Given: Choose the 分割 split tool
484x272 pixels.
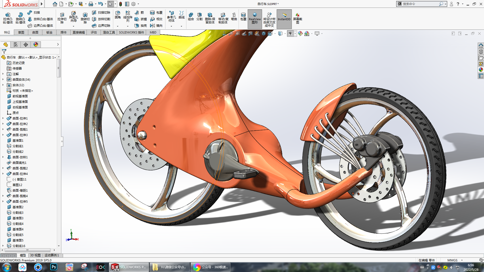Looking at the screenshot, I should coord(200,17).
